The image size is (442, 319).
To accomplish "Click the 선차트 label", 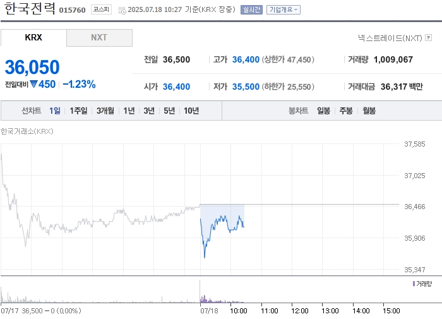I will coord(32,111).
